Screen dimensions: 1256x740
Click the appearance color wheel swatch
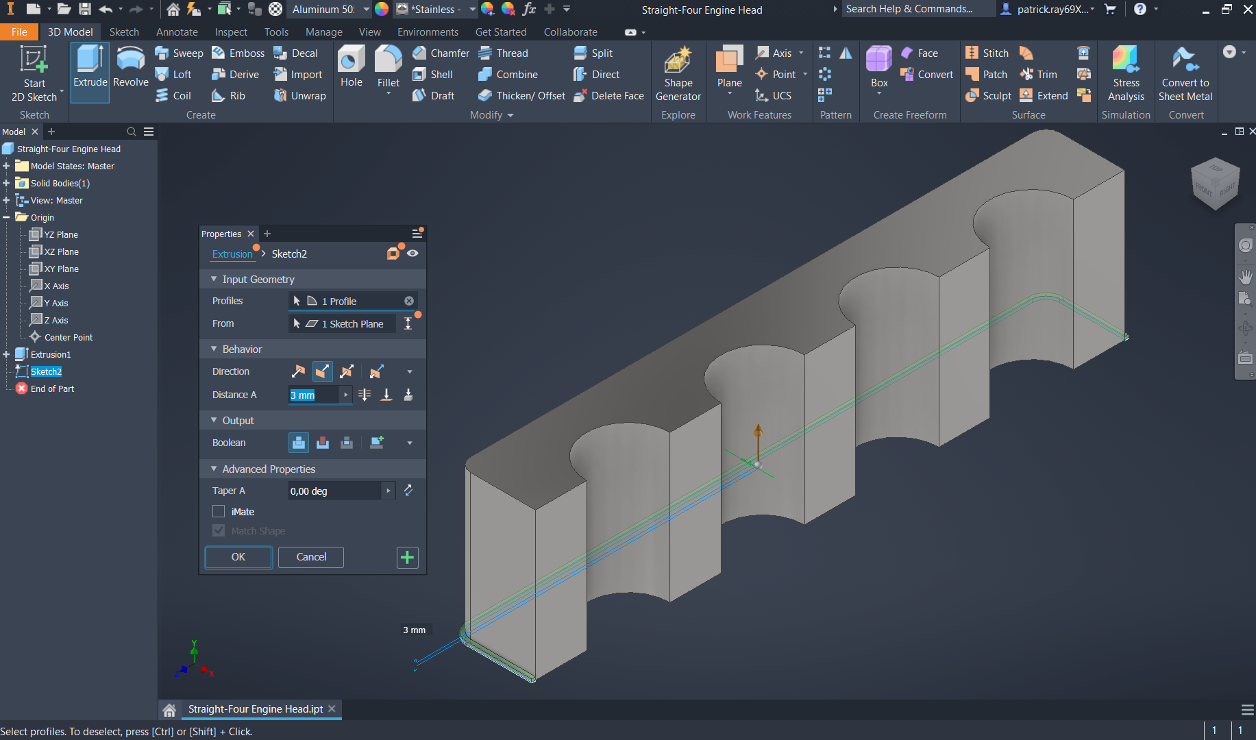tap(382, 10)
